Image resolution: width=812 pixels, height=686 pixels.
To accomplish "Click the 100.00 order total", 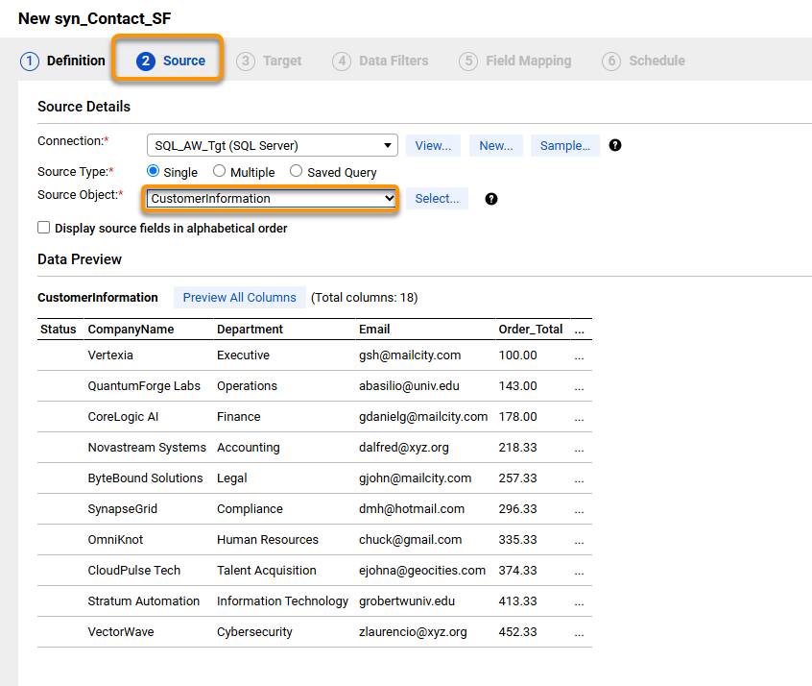I will pos(517,355).
